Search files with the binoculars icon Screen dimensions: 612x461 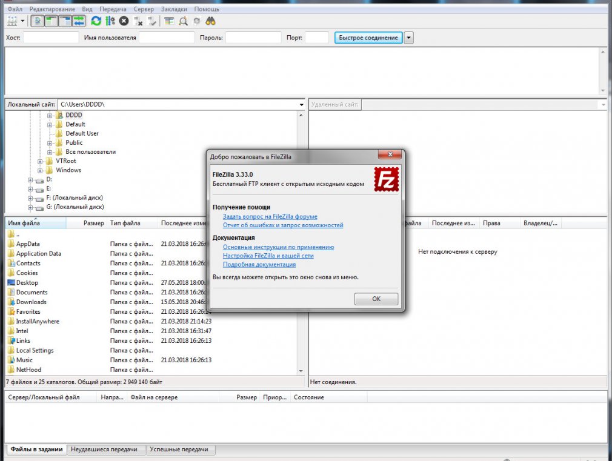pyautogui.click(x=210, y=21)
